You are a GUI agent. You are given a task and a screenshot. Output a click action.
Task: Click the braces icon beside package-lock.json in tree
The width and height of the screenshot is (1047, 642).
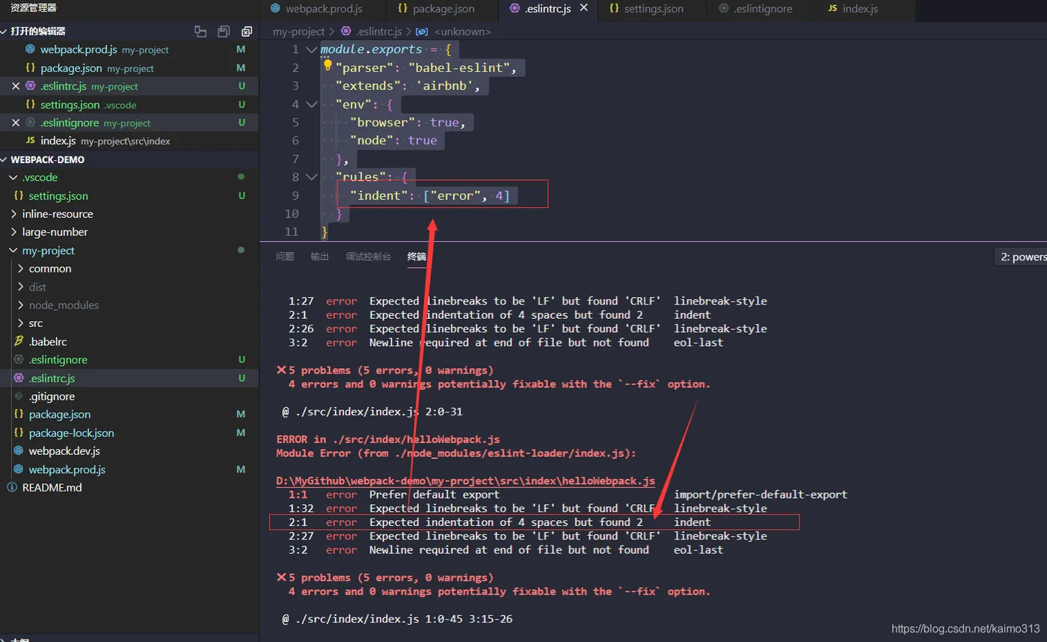tap(19, 432)
